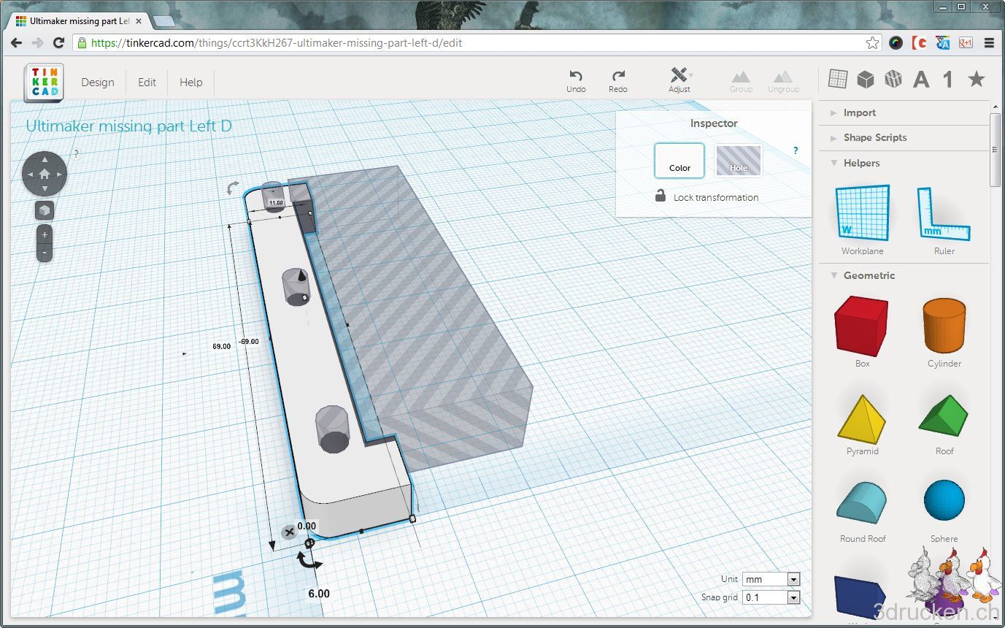This screenshot has width=1005, height=628.
Task: Click the Tinkercad logo
Action: coord(44,83)
